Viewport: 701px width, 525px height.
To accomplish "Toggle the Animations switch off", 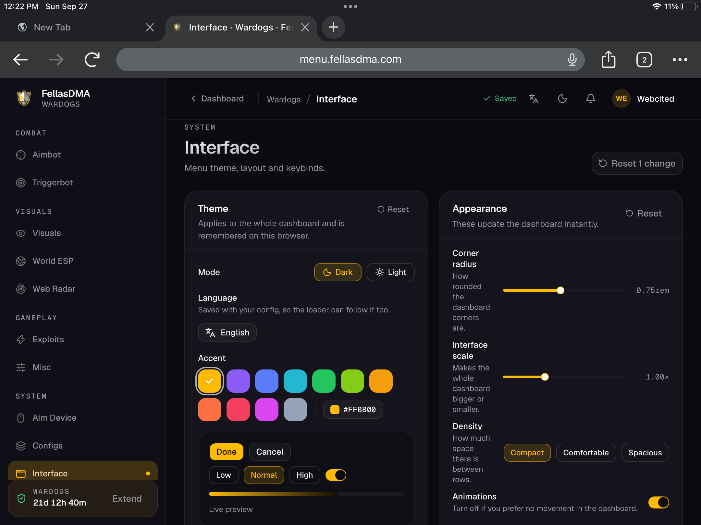I will [x=658, y=503].
